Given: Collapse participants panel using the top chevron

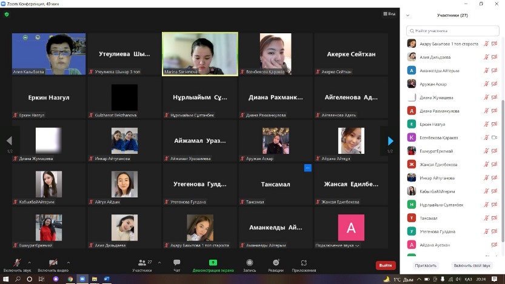Looking at the screenshot, I should point(408,16).
